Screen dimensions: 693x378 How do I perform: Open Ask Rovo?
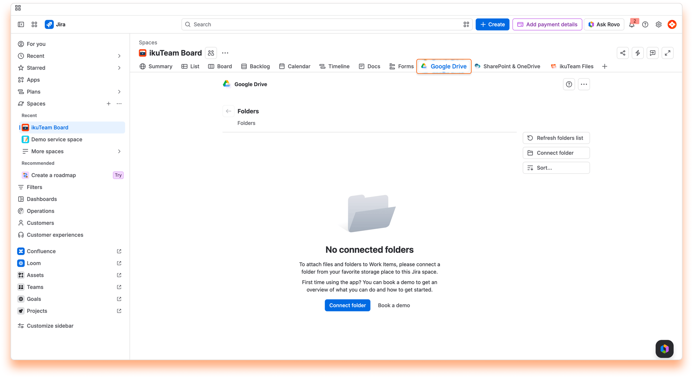tap(604, 24)
